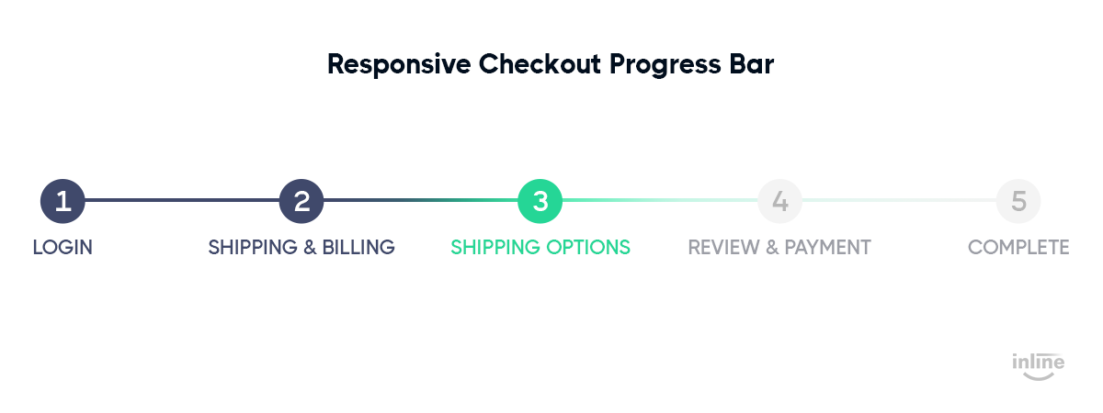Click the step 1 circle
Viewport: 1103px width, 413px height.
(x=63, y=200)
